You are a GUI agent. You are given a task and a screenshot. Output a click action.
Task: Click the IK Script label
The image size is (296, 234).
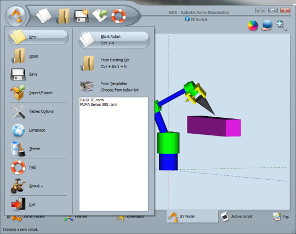coord(199,19)
